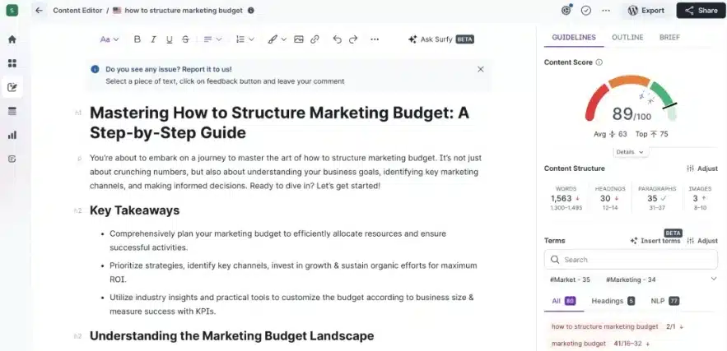The width and height of the screenshot is (727, 351).
Task: Click Export to WordPress button
Action: tap(645, 11)
